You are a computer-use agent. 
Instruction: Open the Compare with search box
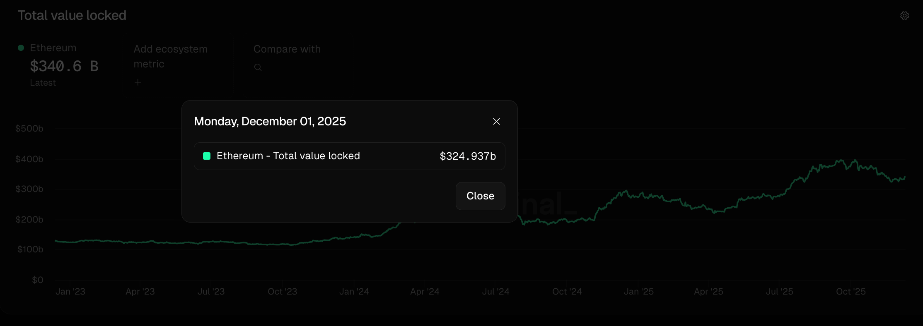coord(297,65)
